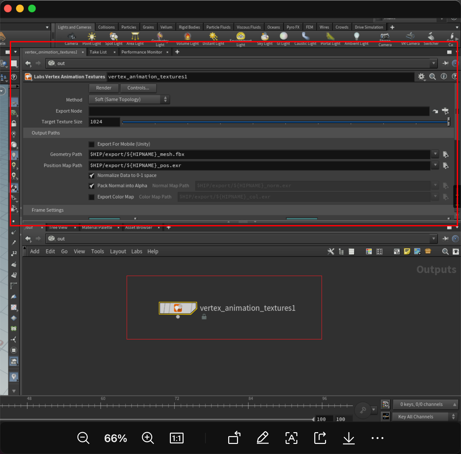Click the Geometry Path file chooser button
Screen dimensions: 461x454
pyautogui.click(x=446, y=154)
